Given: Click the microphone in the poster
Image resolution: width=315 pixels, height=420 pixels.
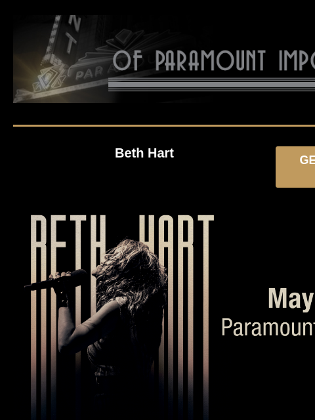Looking at the screenshot, I should click(x=56, y=280).
